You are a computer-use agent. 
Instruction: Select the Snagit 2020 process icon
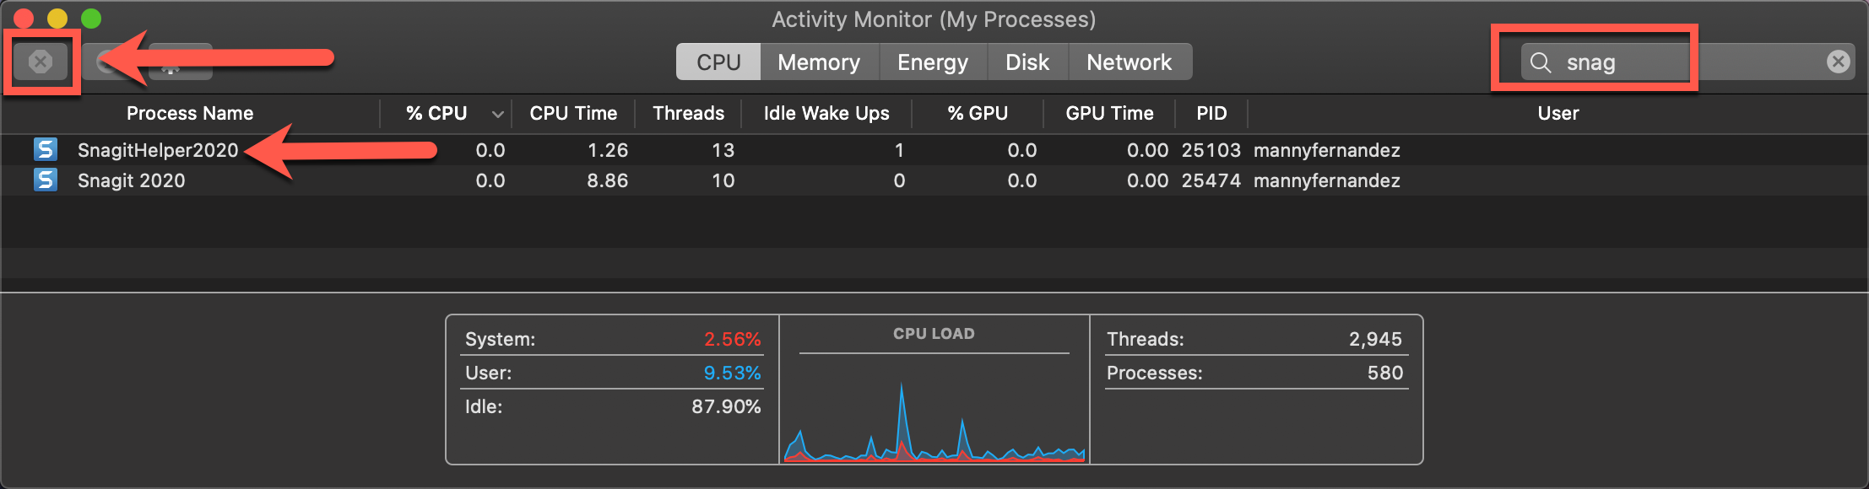(x=46, y=180)
